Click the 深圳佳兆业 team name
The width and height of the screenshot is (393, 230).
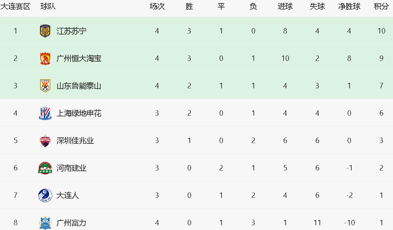(75, 141)
